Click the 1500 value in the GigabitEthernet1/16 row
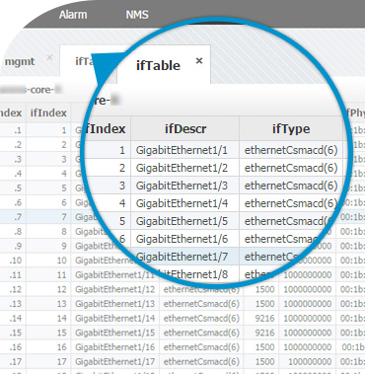The width and height of the screenshot is (365, 374). (264, 347)
